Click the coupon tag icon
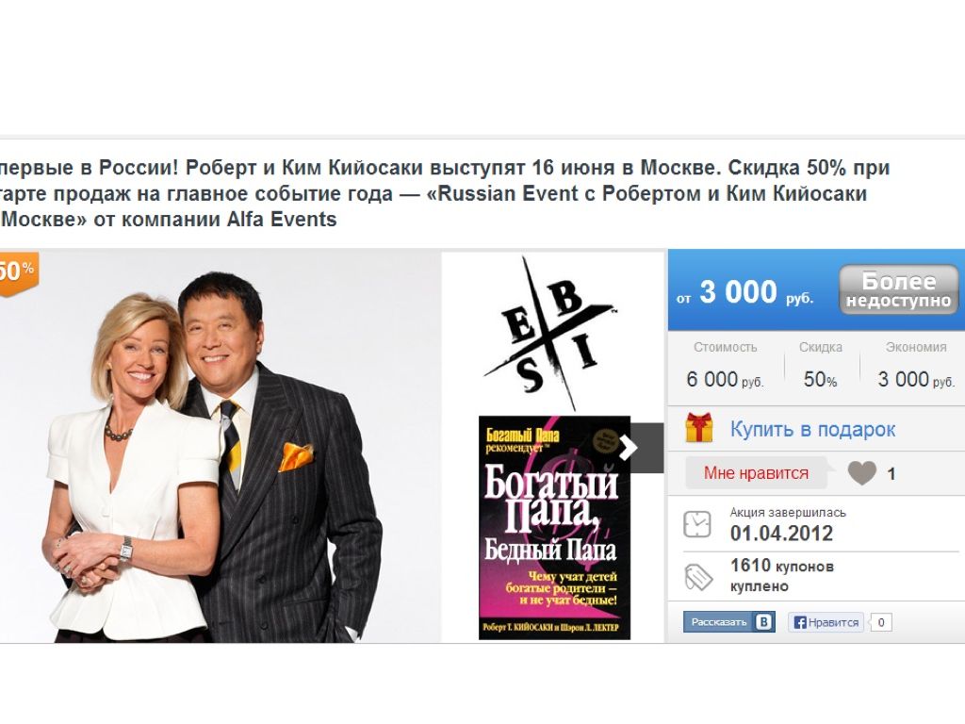Image resolution: width=965 pixels, height=724 pixels. (698, 578)
